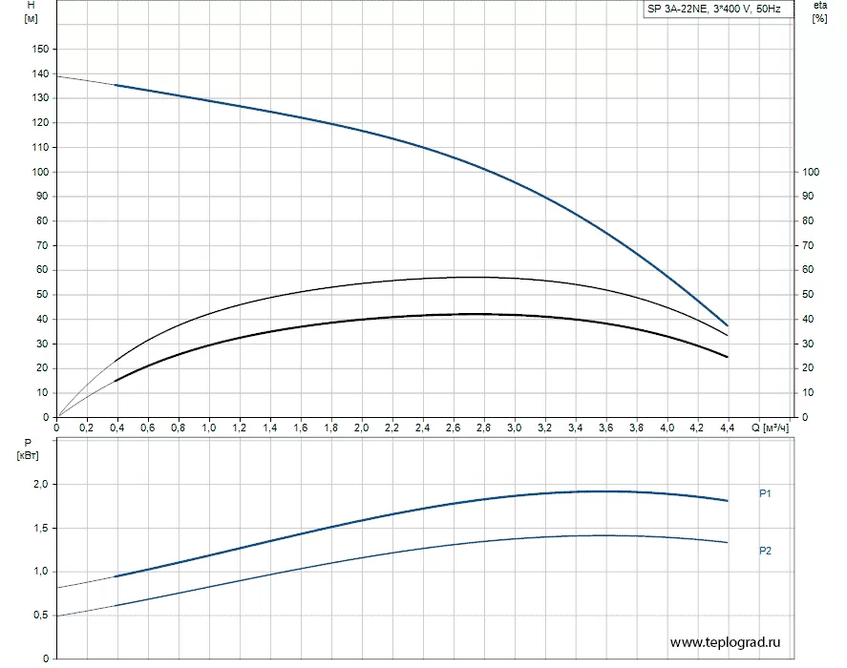847x668 pixels.
Task: Click the 140 tick on H axis
Action: click(x=39, y=74)
